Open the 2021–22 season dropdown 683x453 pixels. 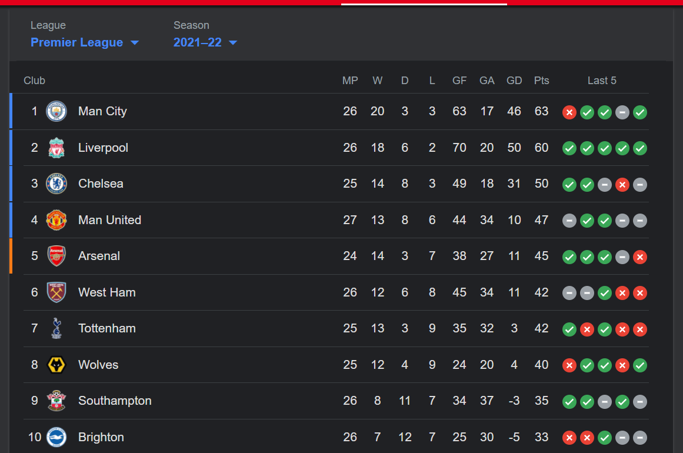pyautogui.click(x=205, y=42)
